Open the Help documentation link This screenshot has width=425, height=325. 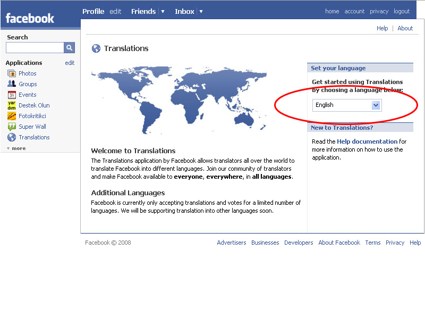367,141
